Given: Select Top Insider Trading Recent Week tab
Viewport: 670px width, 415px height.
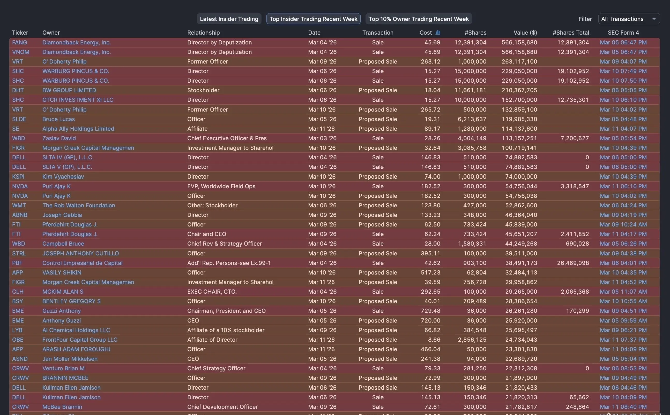Looking at the screenshot, I should (313, 19).
